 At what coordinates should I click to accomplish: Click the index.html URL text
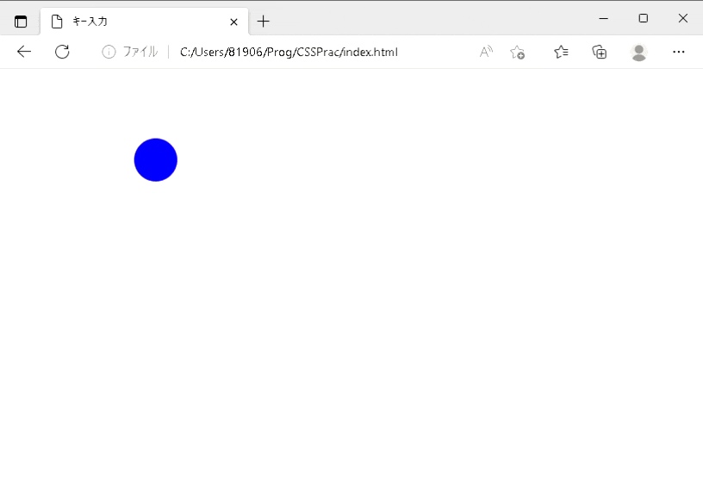288,52
